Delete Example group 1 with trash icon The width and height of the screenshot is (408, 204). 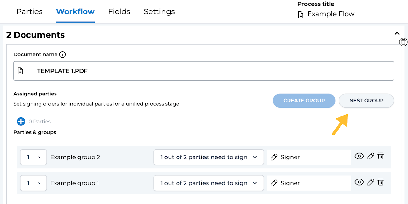381,182
